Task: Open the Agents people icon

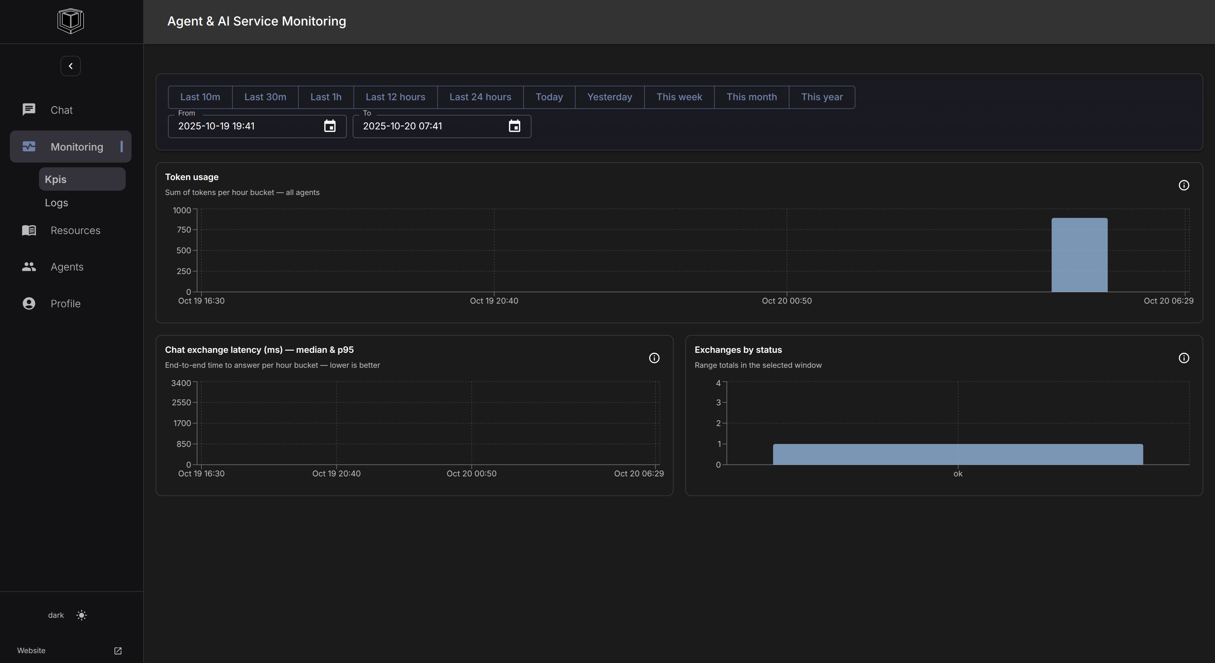Action: coord(29,266)
